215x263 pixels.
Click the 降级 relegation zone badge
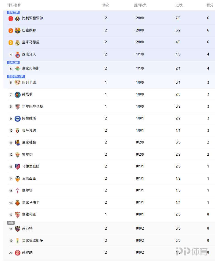(11, 223)
